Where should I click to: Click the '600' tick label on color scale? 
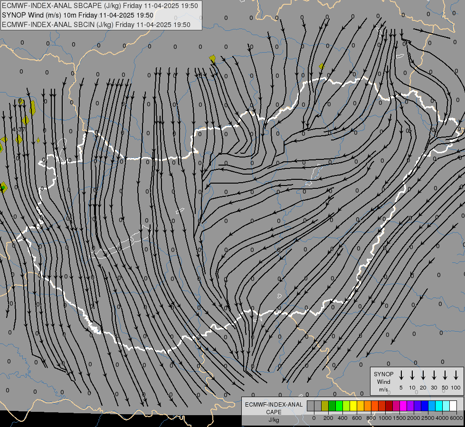click(357, 418)
